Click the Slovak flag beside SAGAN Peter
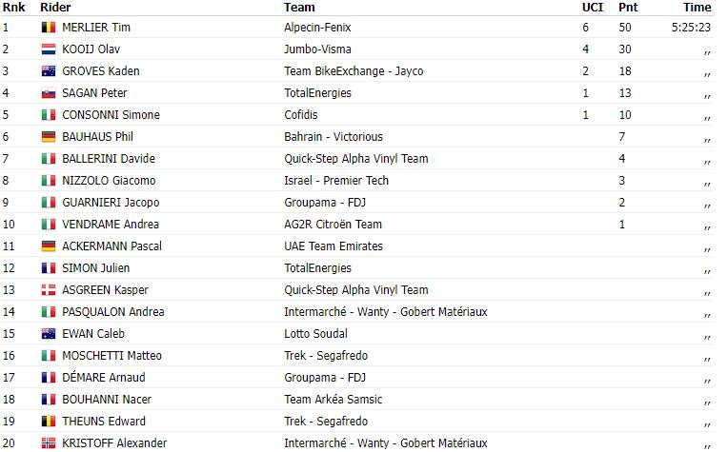 pos(49,92)
